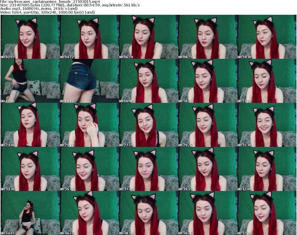The height and width of the screenshot is (235, 297).
Task: Choose the 00:39:55 preview frame
Action: (x=208, y=169)
